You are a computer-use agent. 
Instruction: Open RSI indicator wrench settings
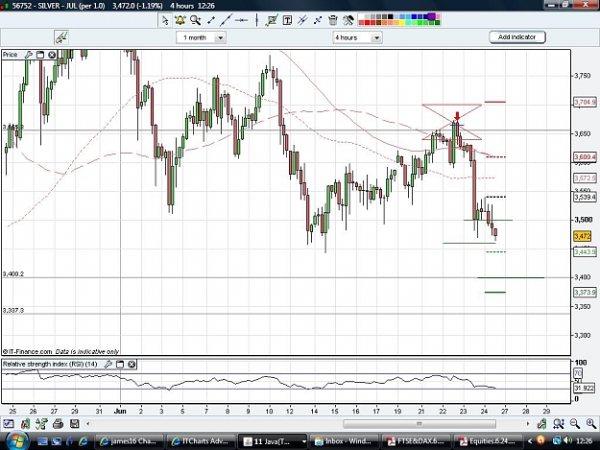click(108, 365)
